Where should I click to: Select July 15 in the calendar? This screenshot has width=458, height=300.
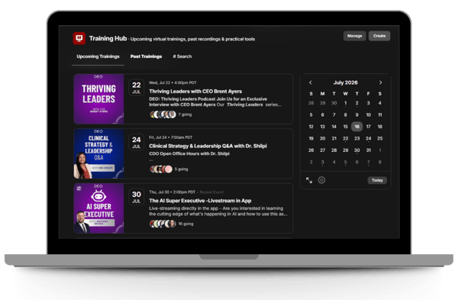coord(345,127)
